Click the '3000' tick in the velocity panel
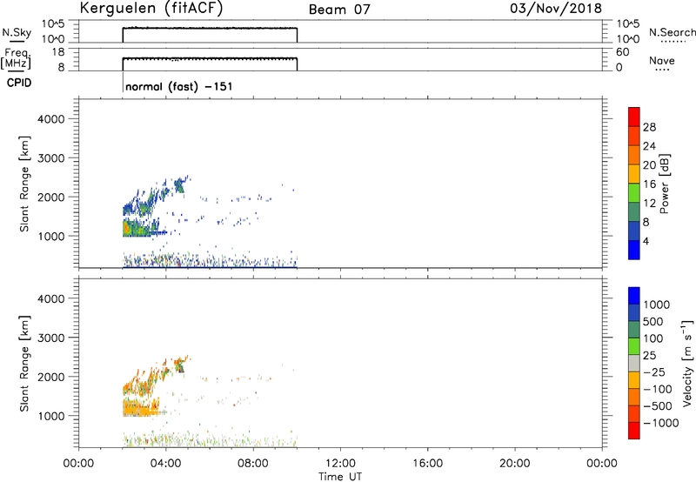This screenshot has width=696, height=482. (50, 338)
